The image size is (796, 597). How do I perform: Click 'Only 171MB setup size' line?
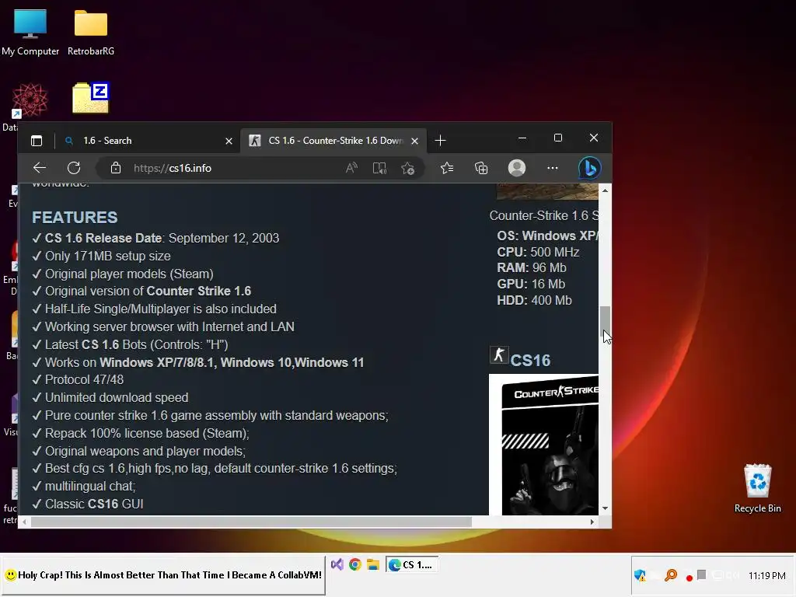pos(107,256)
